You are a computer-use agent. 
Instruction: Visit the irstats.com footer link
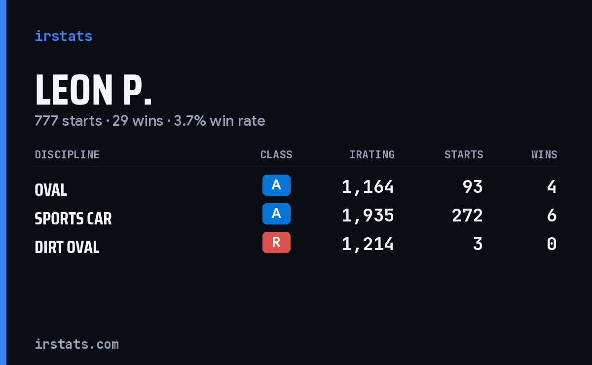pyautogui.click(x=76, y=344)
